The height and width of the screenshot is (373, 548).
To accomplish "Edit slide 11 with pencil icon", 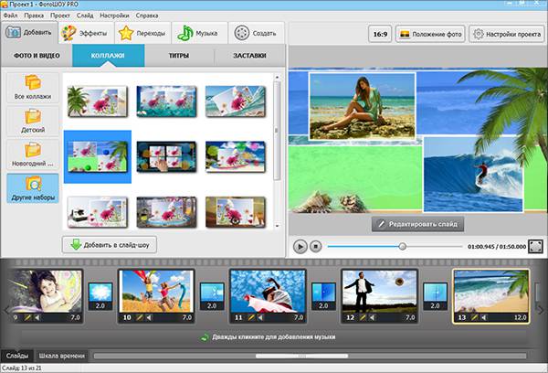I will pos(251,318).
